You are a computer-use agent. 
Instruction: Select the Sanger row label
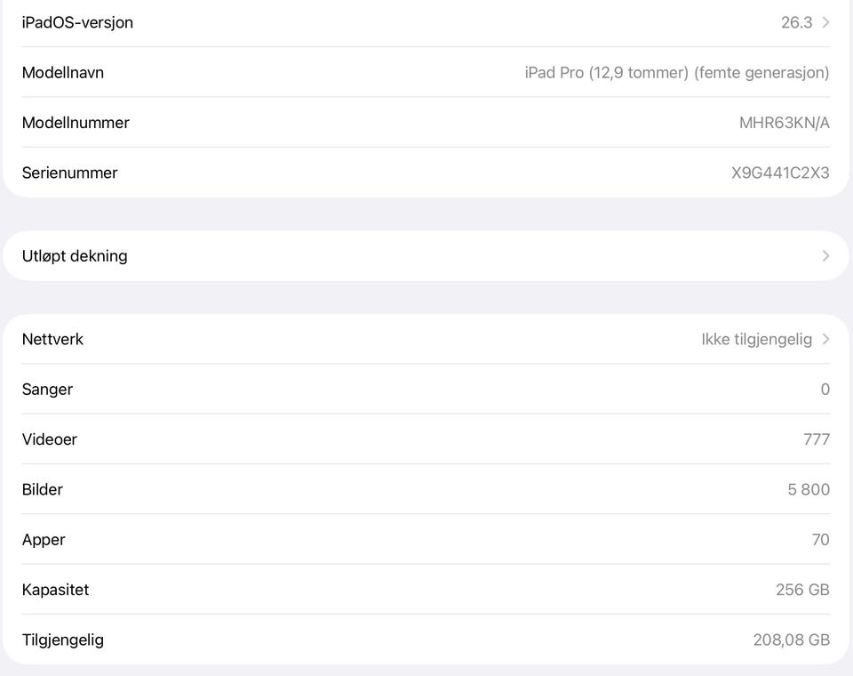pos(47,389)
